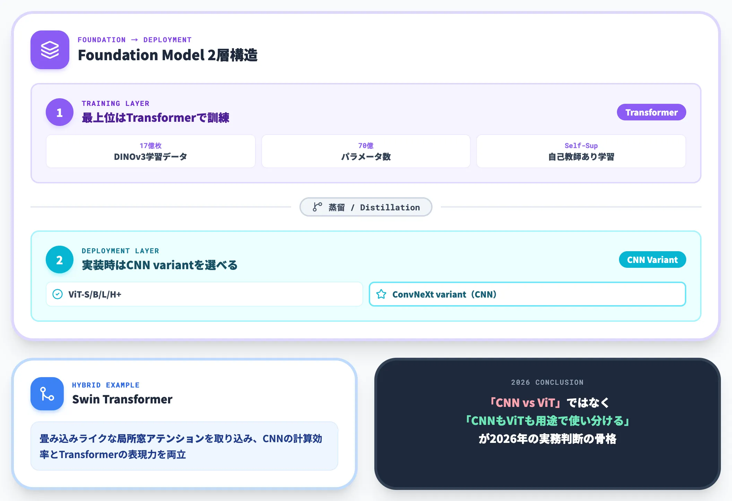732x501 pixels.
Task: Click the 'Swin Transformer' title
Action: click(122, 400)
